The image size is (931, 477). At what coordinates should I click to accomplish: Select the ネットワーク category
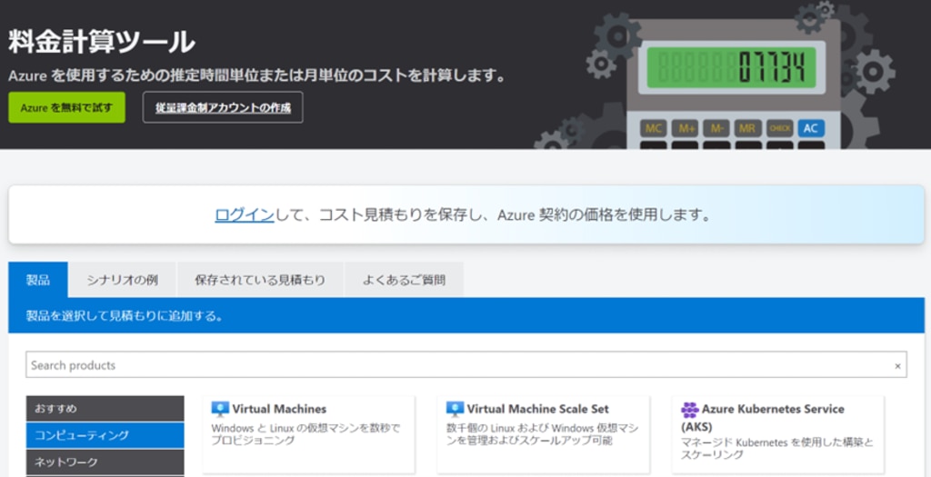[105, 462]
